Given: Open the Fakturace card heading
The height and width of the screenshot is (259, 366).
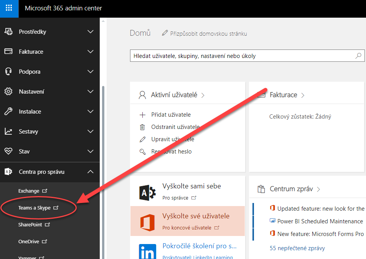Looking at the screenshot, I should coord(284,95).
